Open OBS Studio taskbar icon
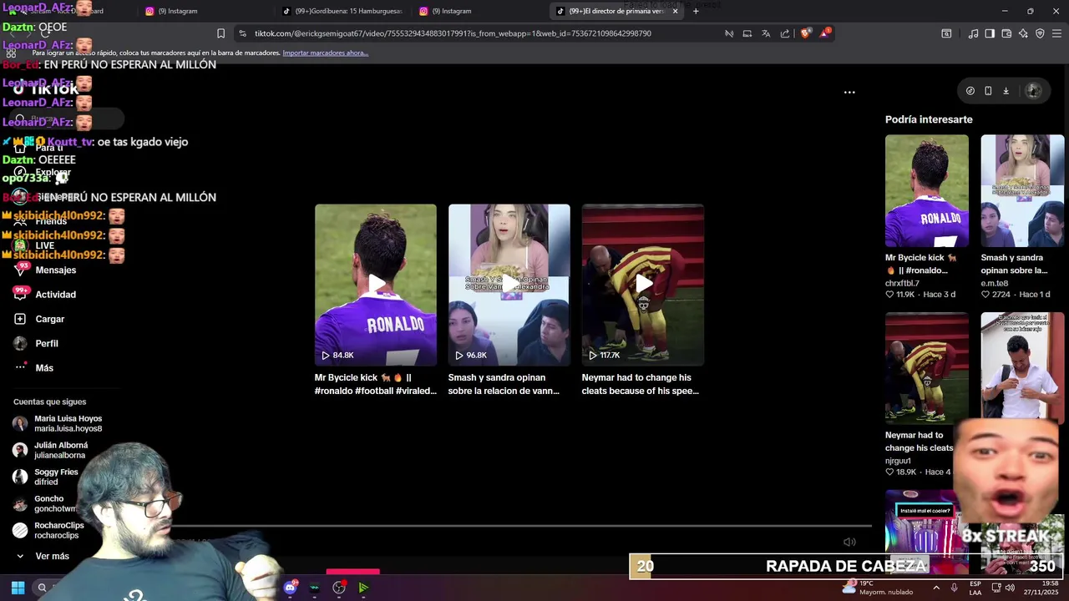The width and height of the screenshot is (1069, 601). click(339, 588)
